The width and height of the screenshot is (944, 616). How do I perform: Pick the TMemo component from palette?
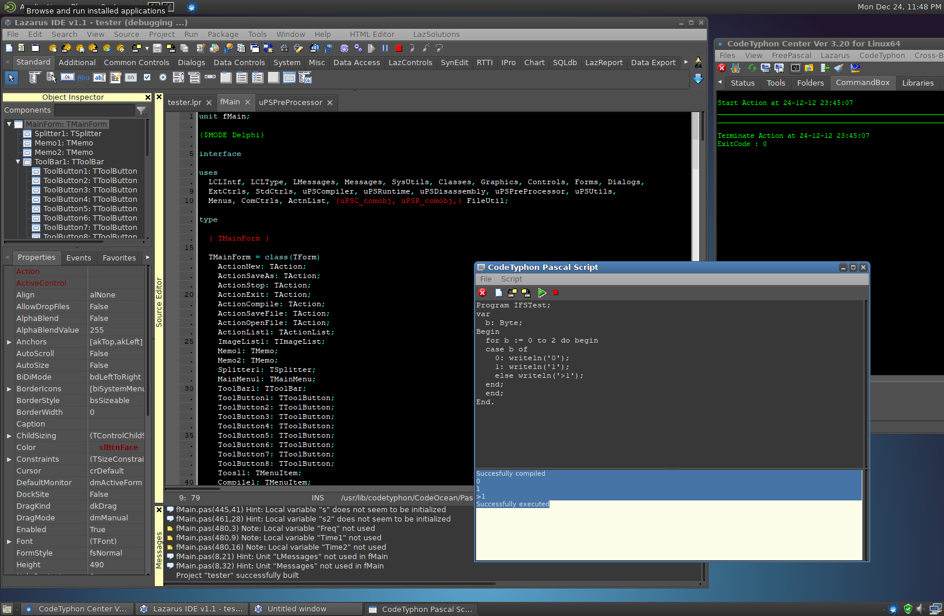[x=115, y=77]
